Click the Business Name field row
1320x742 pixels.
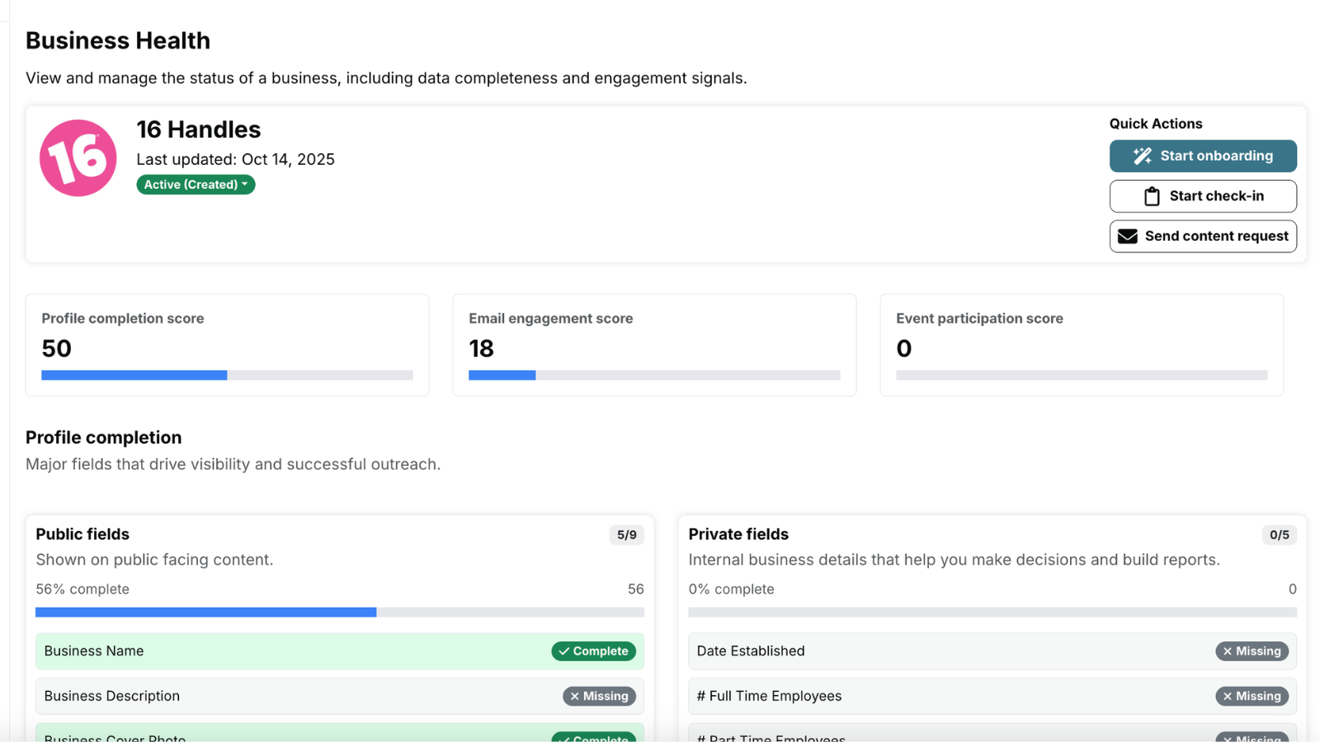click(289, 651)
